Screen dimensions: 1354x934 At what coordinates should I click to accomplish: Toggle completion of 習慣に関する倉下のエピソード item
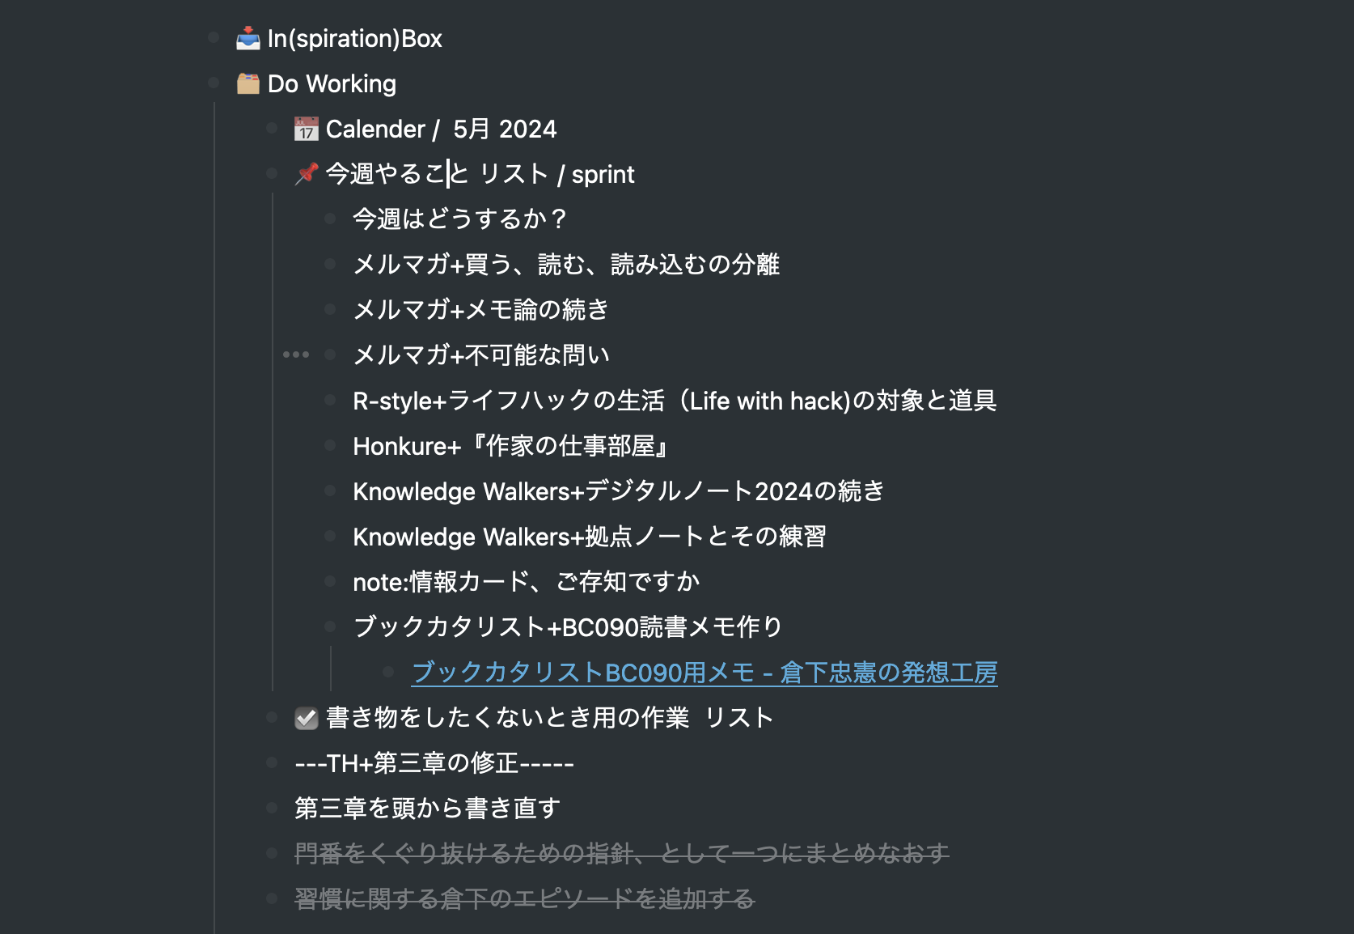pyautogui.click(x=272, y=898)
